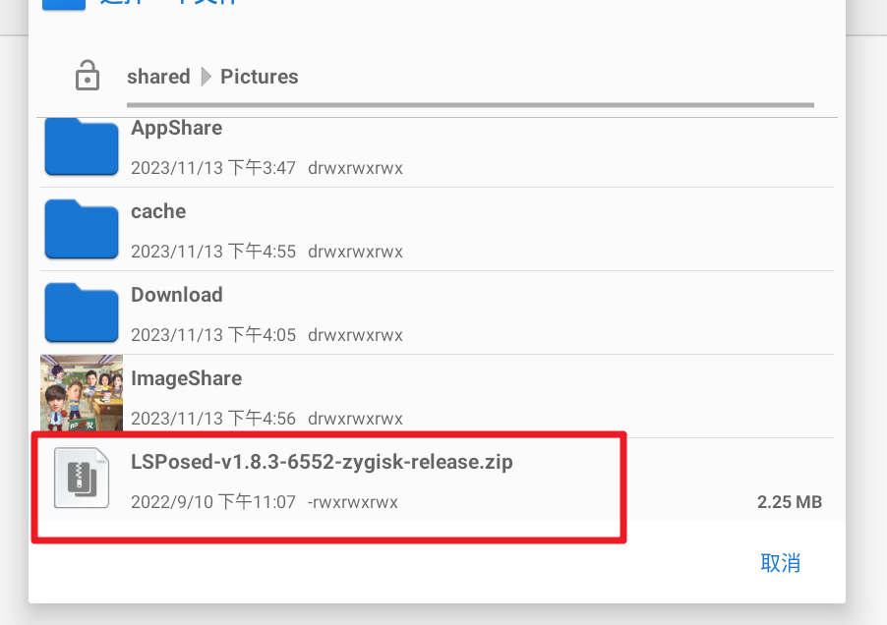Select the Pictures breadcrumb

click(260, 77)
